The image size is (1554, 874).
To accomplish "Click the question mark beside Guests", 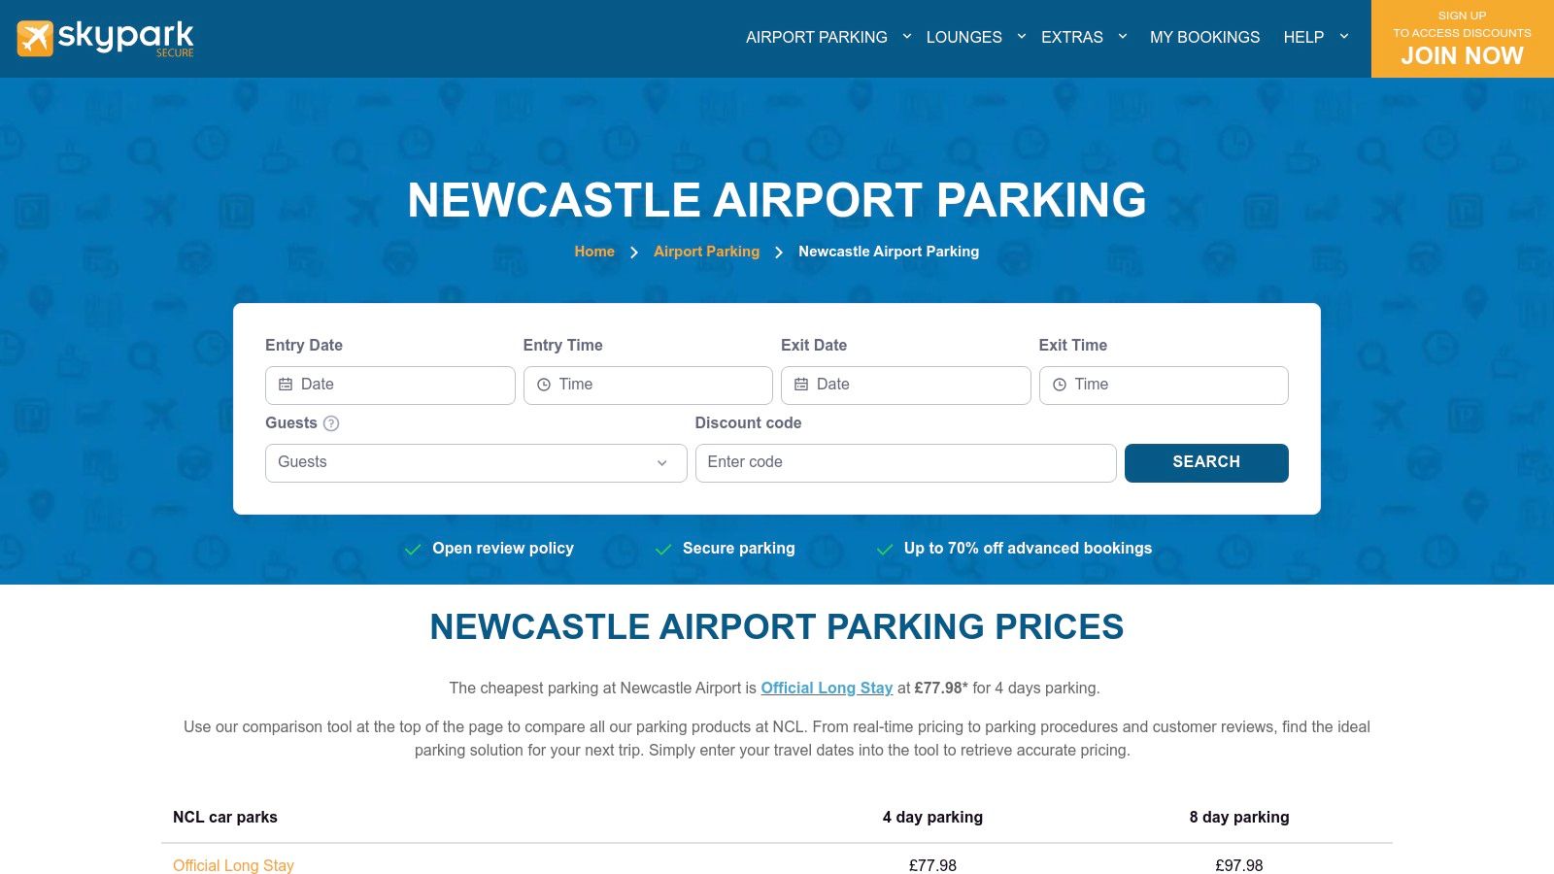I will 330,423.
